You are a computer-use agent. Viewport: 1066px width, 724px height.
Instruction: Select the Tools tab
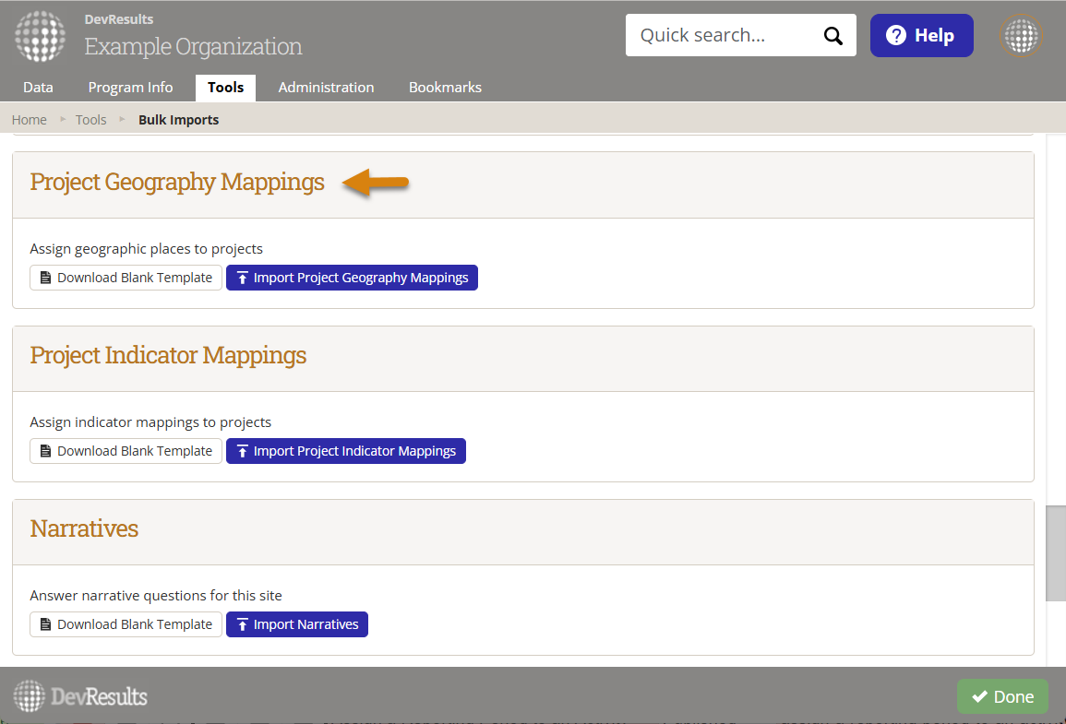point(225,88)
